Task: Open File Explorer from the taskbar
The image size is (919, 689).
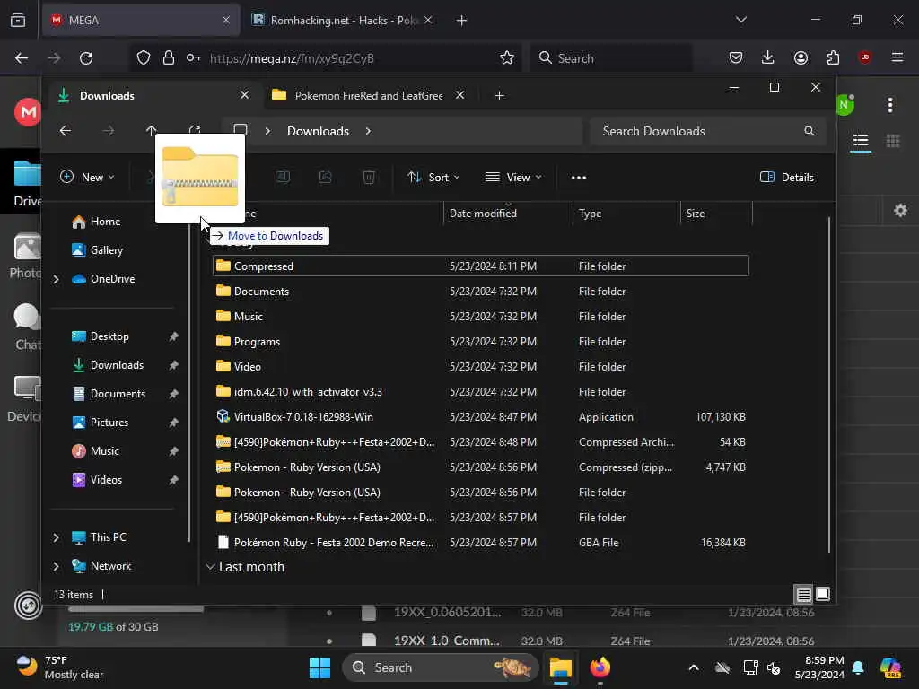Action: 560,667
